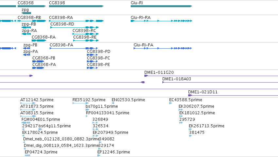This screenshot has height=157, width=278.
Task: Click the CG8368-PB protein label
Action: (x=44, y=58)
